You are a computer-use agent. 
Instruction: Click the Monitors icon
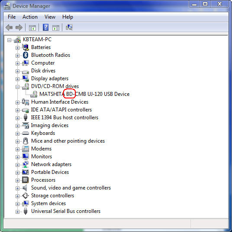pyautogui.click(x=26, y=157)
